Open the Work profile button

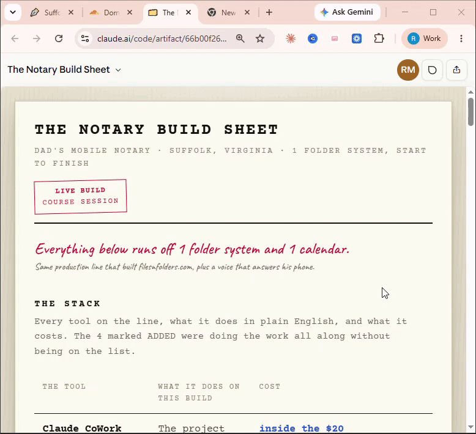tap(425, 39)
